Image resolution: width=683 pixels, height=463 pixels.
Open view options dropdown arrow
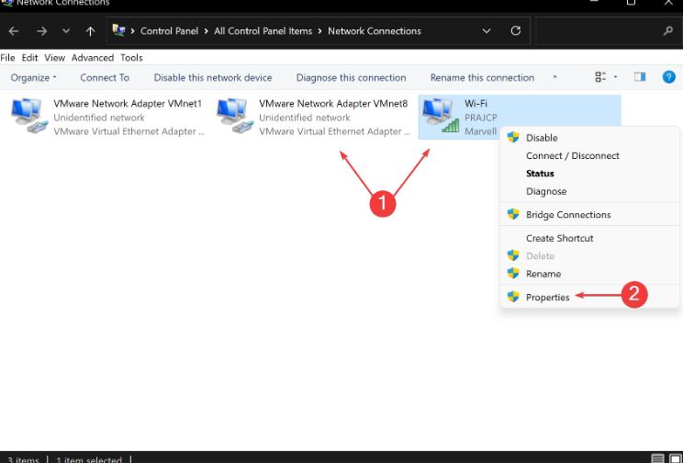coord(615,77)
